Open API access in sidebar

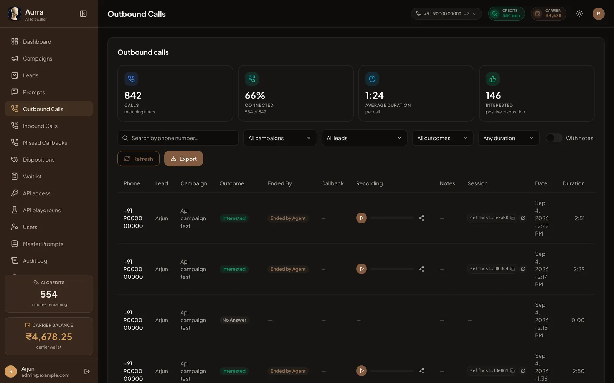[x=49, y=193]
